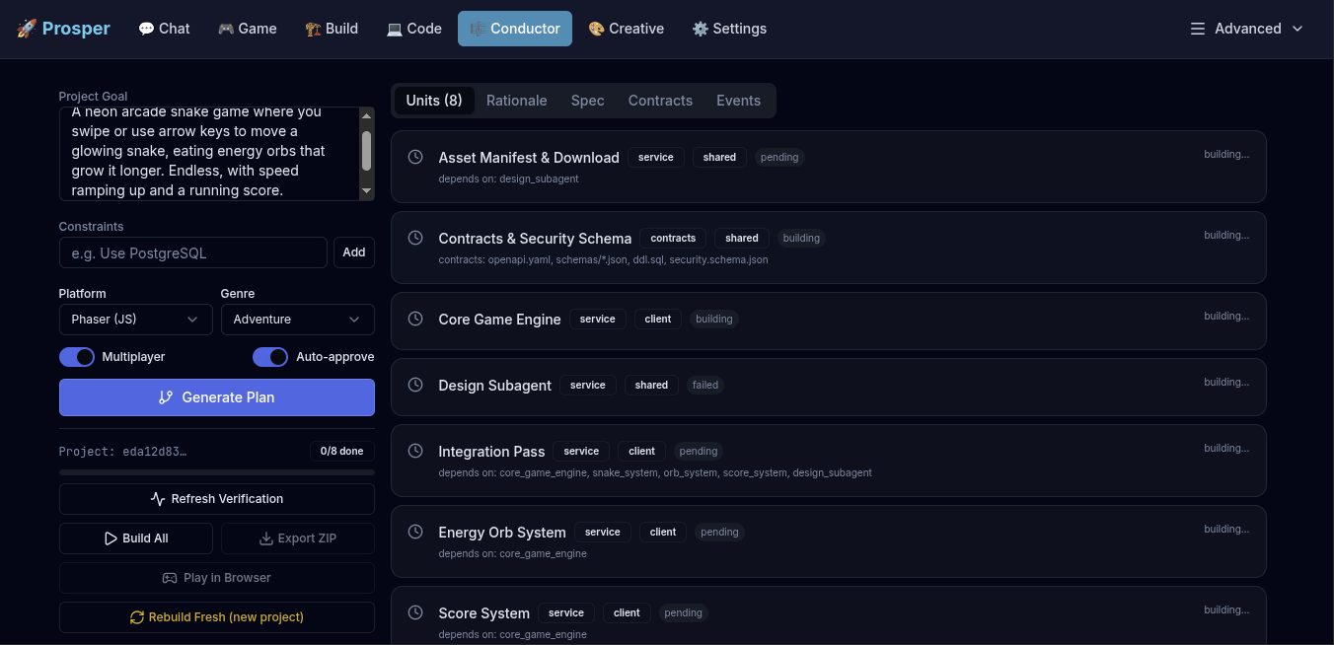
Task: Go to the Build section
Action: pyautogui.click(x=332, y=29)
